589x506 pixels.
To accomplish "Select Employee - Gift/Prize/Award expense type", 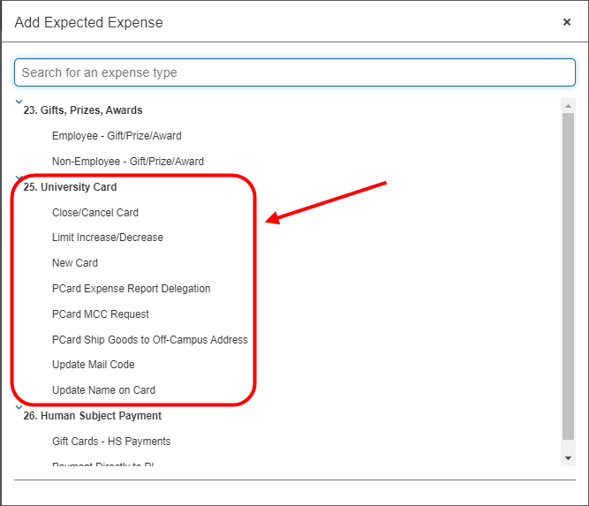I will [117, 136].
